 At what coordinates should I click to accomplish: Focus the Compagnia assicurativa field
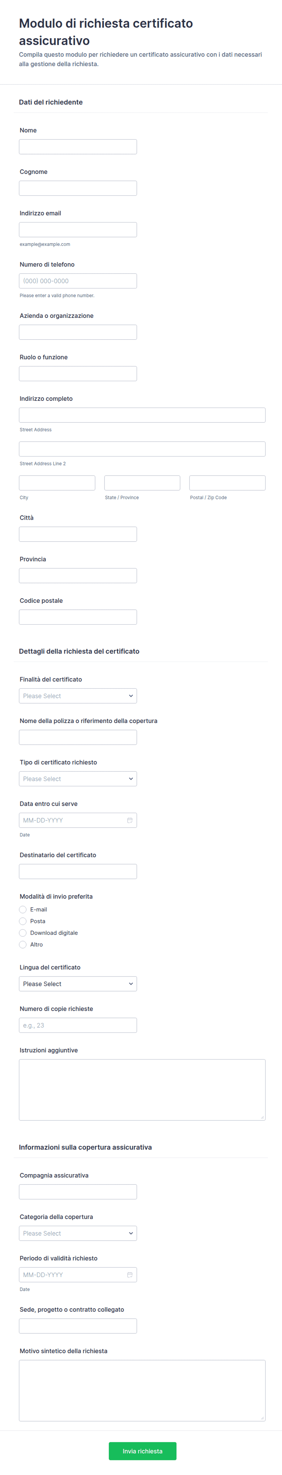click(78, 1191)
